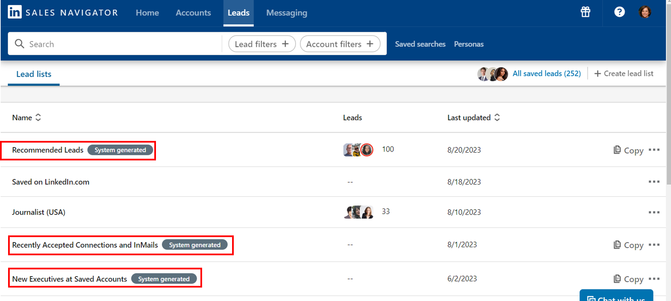
Task: Switch to the Accounts tab
Action: 193,13
